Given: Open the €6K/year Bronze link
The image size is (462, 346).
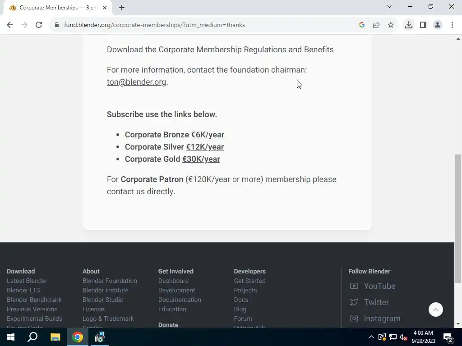Looking at the screenshot, I should click(x=208, y=135).
